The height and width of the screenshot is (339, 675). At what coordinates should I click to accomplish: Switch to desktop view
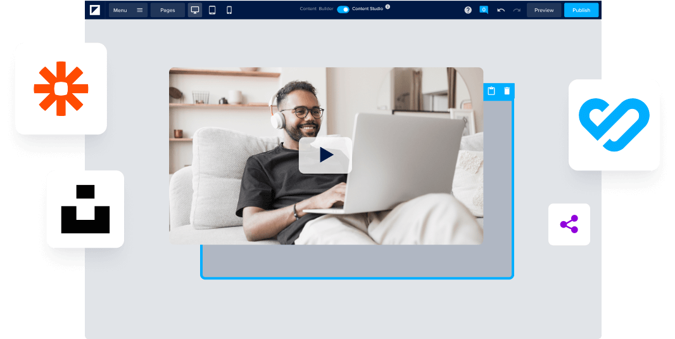point(195,10)
